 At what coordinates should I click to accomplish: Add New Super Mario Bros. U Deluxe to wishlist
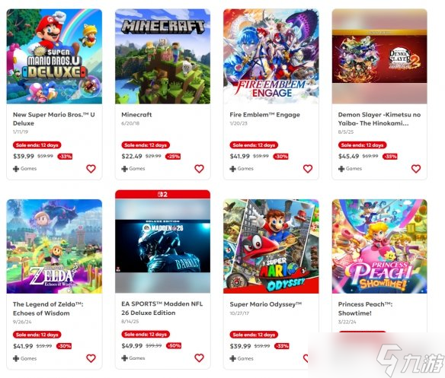pos(91,169)
